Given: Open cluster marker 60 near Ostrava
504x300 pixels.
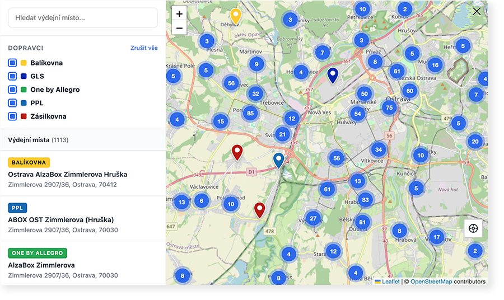Looking at the screenshot, I should [410, 91].
